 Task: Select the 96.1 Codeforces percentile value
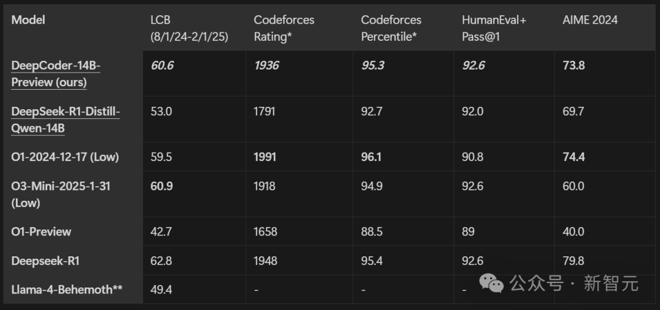pos(372,157)
